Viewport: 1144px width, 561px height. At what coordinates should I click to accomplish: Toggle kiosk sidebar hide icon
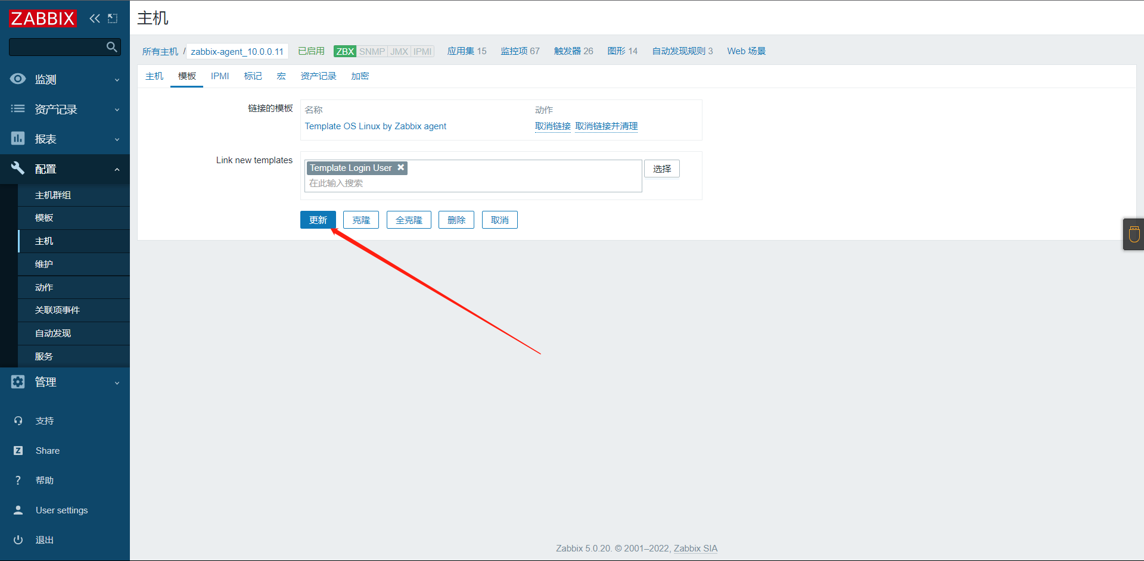point(113,18)
